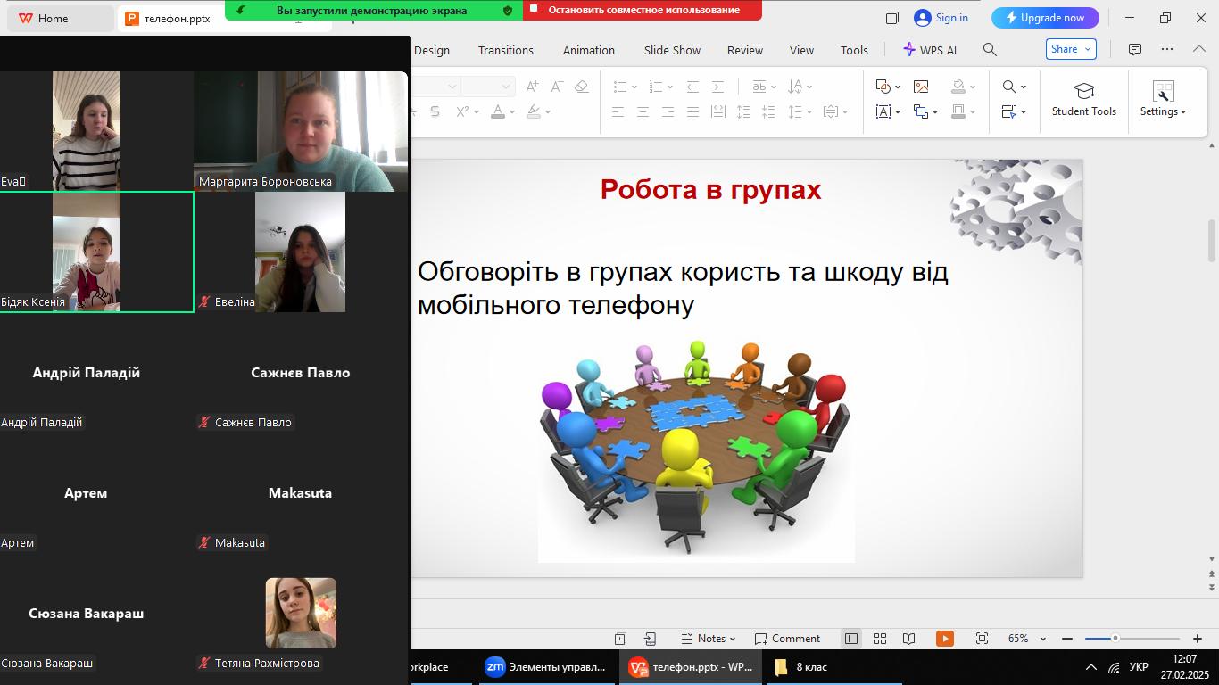Click the strikethrough text icon
Image resolution: width=1219 pixels, height=685 pixels.
click(435, 111)
